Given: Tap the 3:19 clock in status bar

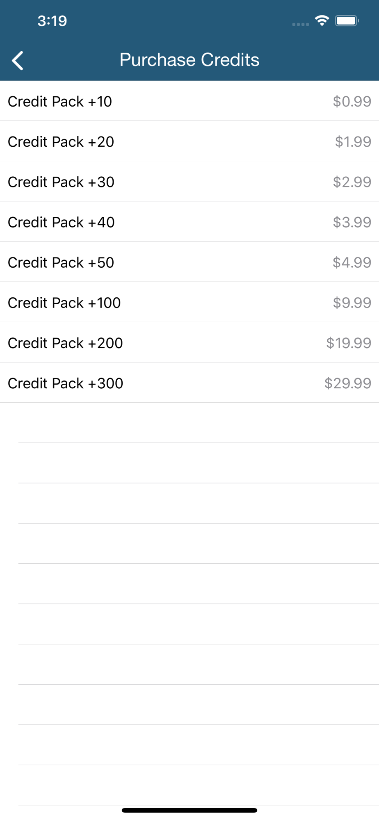Looking at the screenshot, I should (x=52, y=21).
